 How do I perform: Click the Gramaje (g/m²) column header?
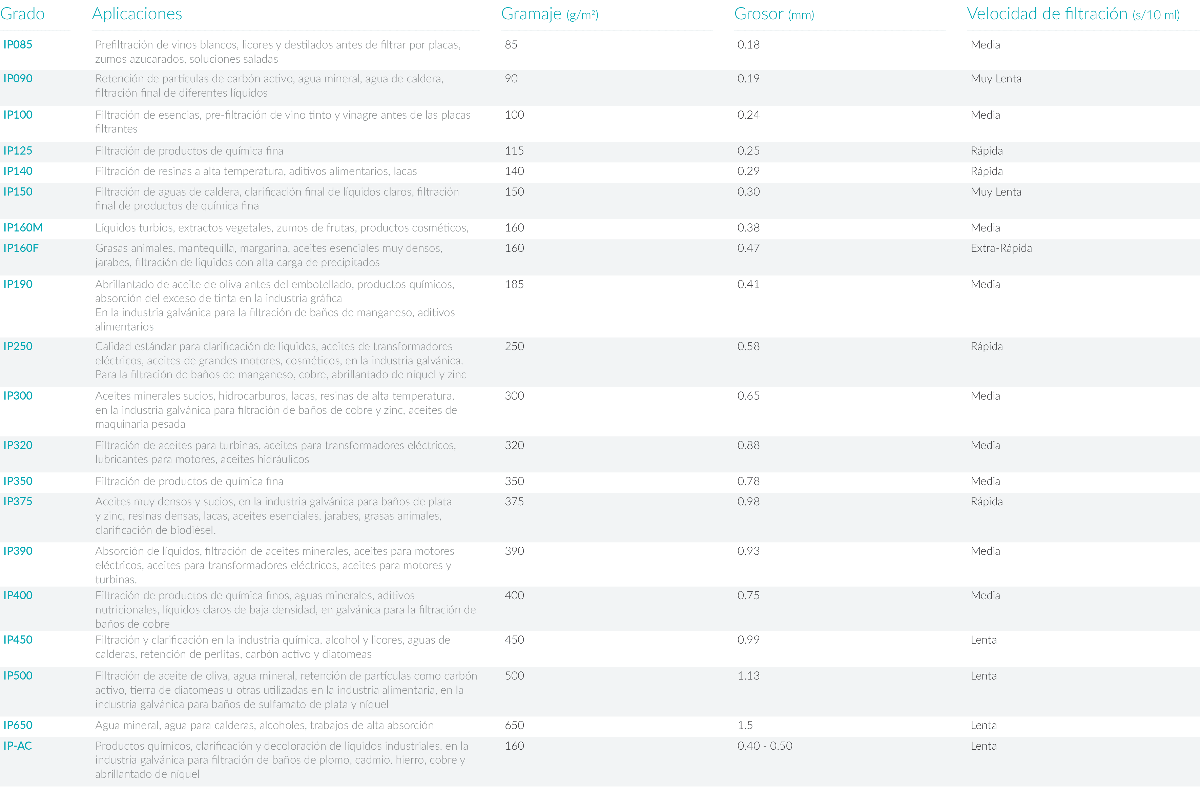(x=549, y=14)
